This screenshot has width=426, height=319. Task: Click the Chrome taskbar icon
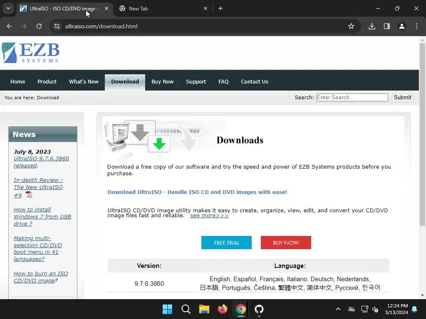click(241, 309)
